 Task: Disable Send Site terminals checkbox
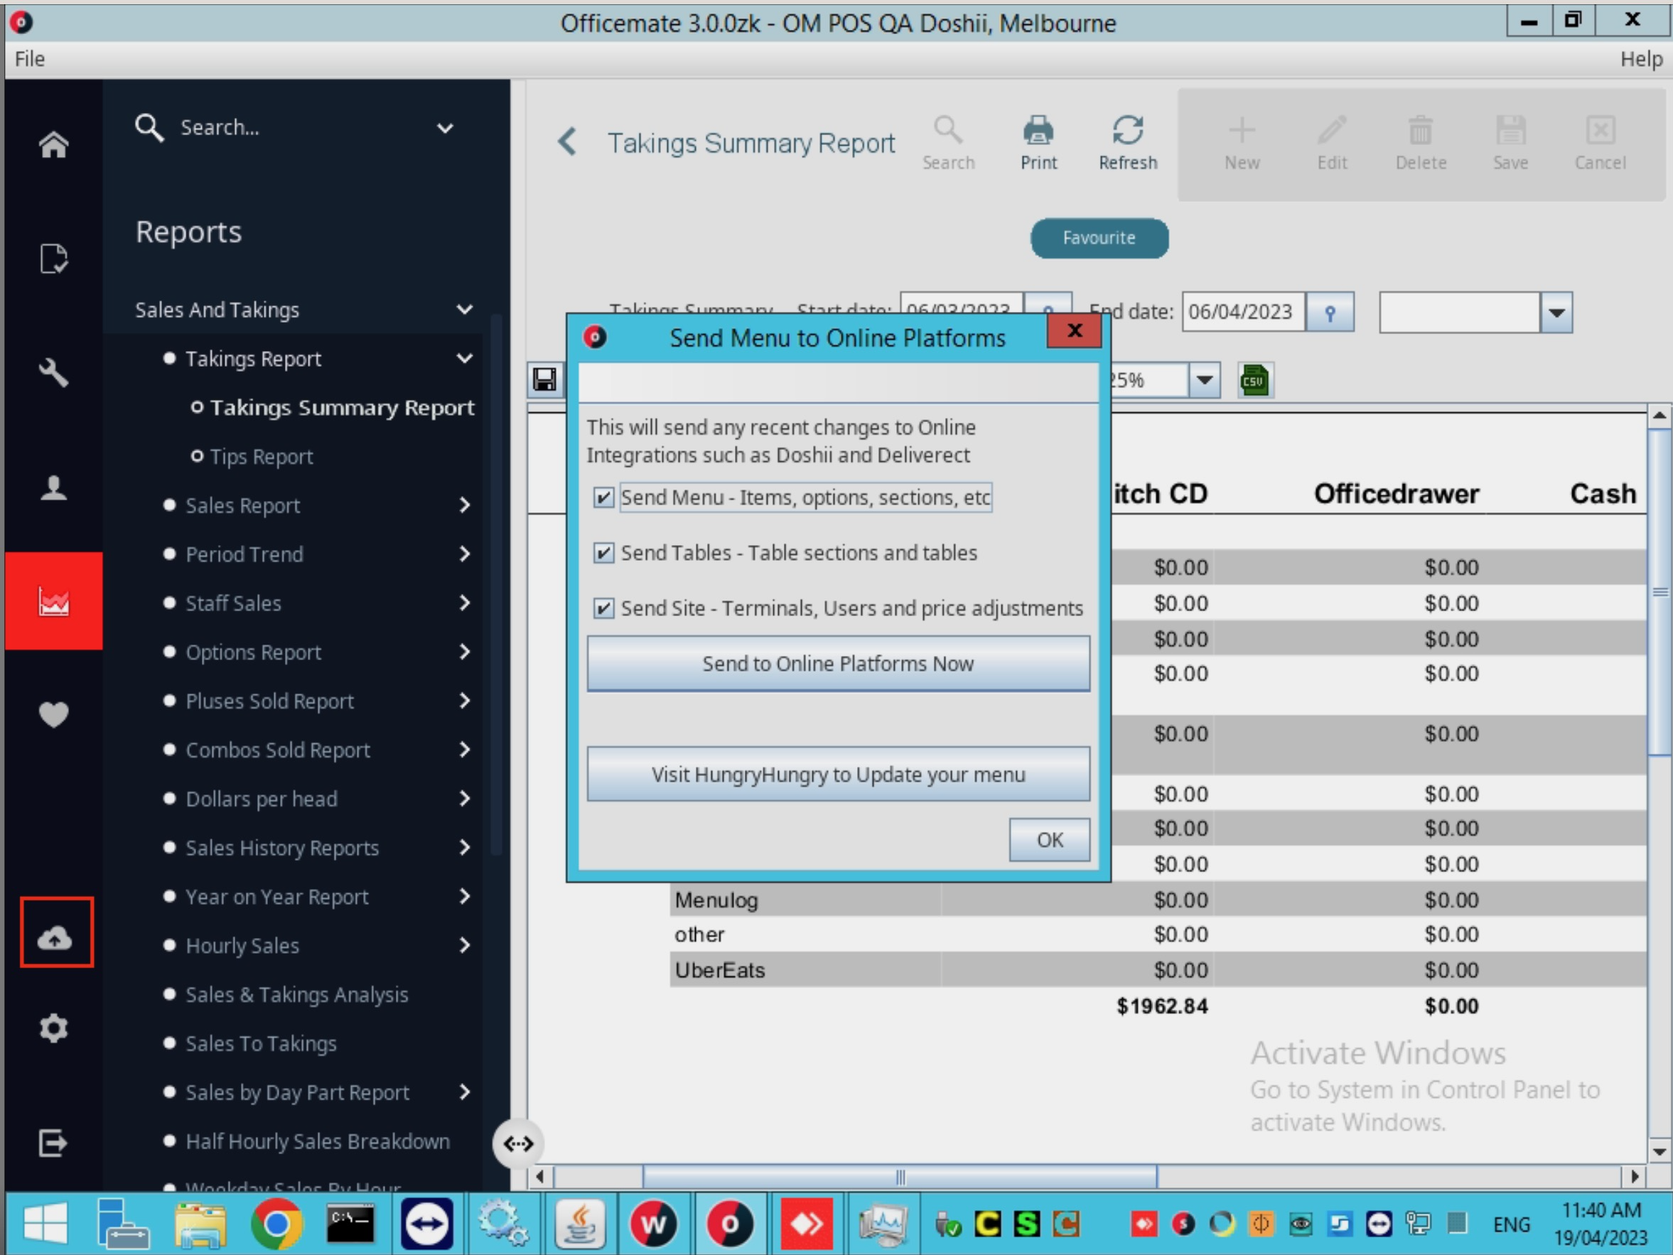coord(603,608)
